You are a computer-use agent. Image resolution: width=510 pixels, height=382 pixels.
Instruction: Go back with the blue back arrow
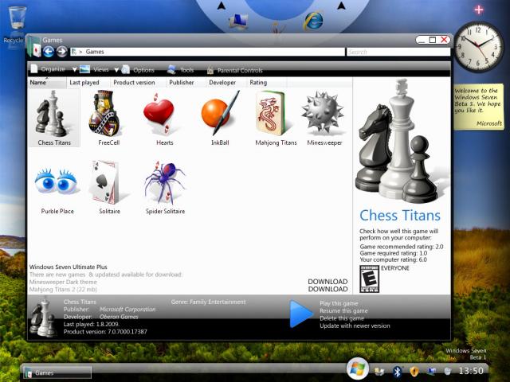(x=49, y=52)
